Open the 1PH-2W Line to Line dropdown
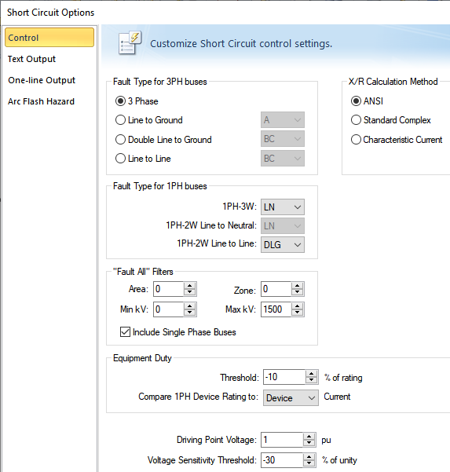This screenshot has width=450, height=472. pos(283,245)
